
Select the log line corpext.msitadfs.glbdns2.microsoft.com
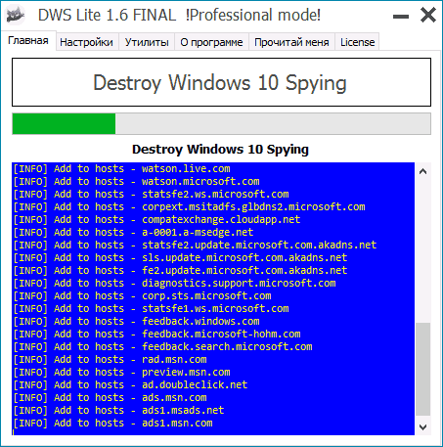189,207
